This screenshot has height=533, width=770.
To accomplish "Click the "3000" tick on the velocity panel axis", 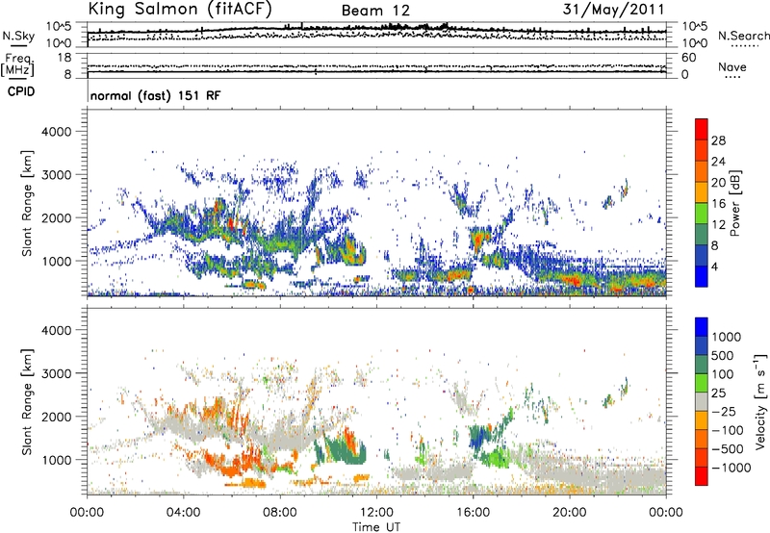I will [57, 373].
